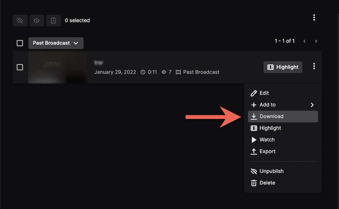
Task: Open the three-dot menu at top right
Action: tap(314, 17)
